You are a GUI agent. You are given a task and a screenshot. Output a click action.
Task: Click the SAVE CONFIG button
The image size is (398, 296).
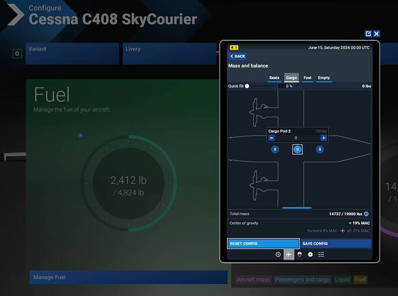click(336, 243)
